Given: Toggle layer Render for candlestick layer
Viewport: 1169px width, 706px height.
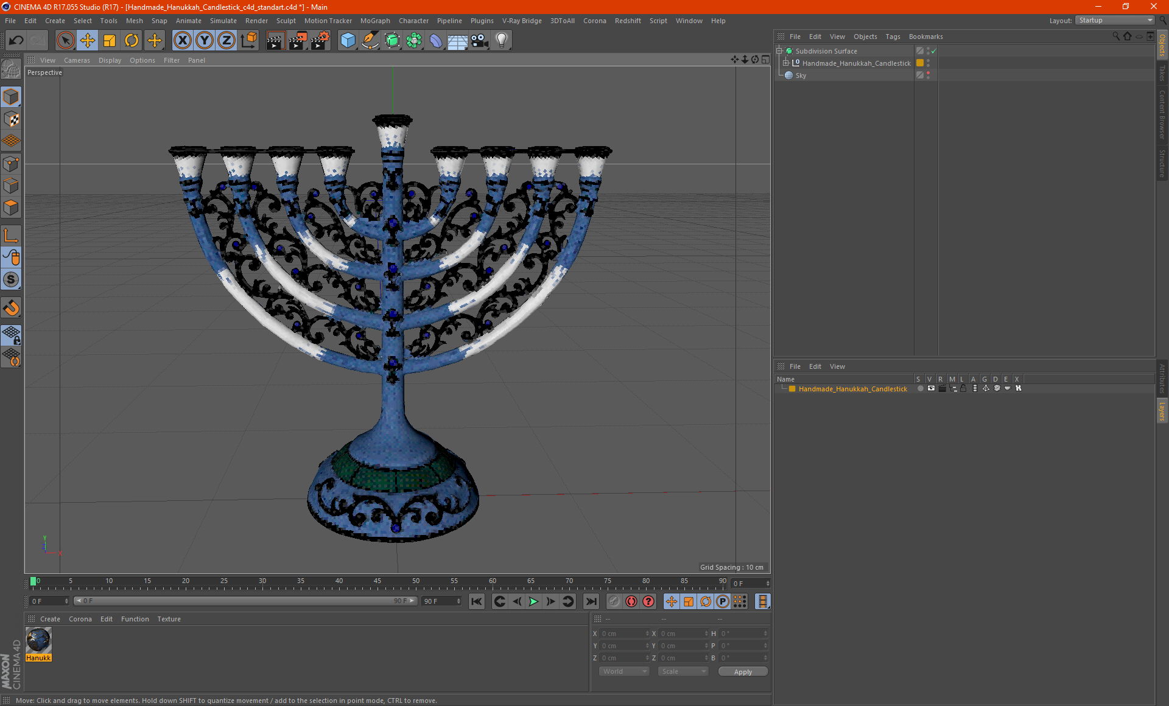Looking at the screenshot, I should (x=942, y=388).
